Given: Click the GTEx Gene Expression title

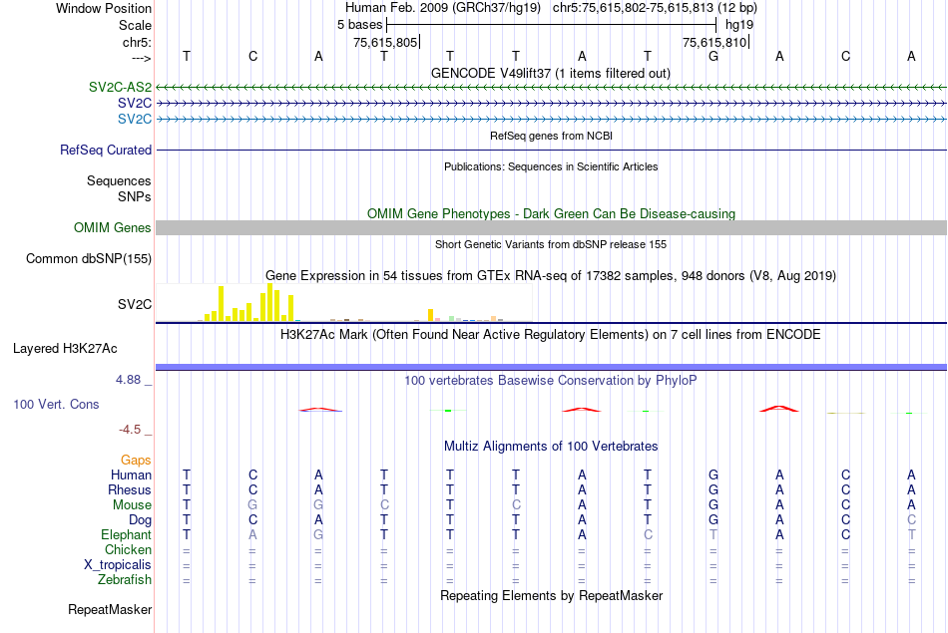Looking at the screenshot, I should click(550, 275).
